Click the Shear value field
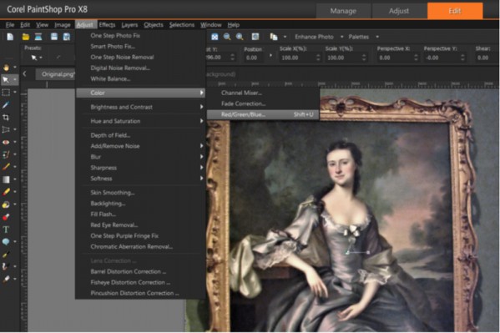 point(487,58)
